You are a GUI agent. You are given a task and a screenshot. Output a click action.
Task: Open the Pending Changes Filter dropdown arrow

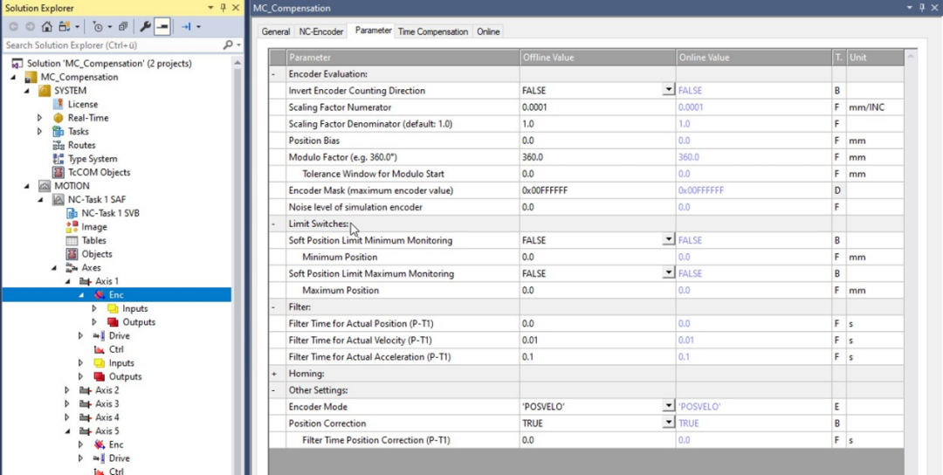[108, 26]
